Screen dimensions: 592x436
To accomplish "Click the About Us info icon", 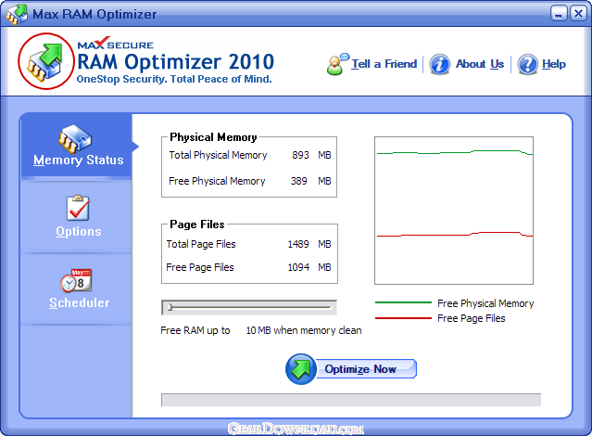I will click(x=439, y=64).
